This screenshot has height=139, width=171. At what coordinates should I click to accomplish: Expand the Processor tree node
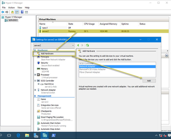pos(35,75)
